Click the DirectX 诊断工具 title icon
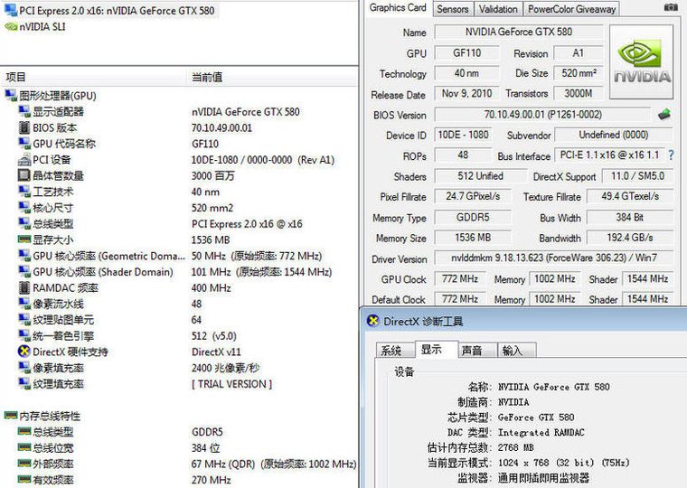 [372, 321]
